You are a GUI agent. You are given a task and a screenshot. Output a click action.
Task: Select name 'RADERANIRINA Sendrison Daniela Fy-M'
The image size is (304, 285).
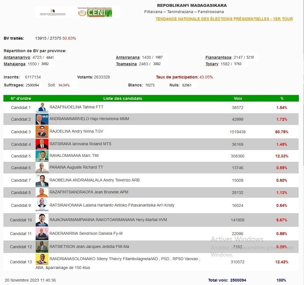tap(86, 234)
